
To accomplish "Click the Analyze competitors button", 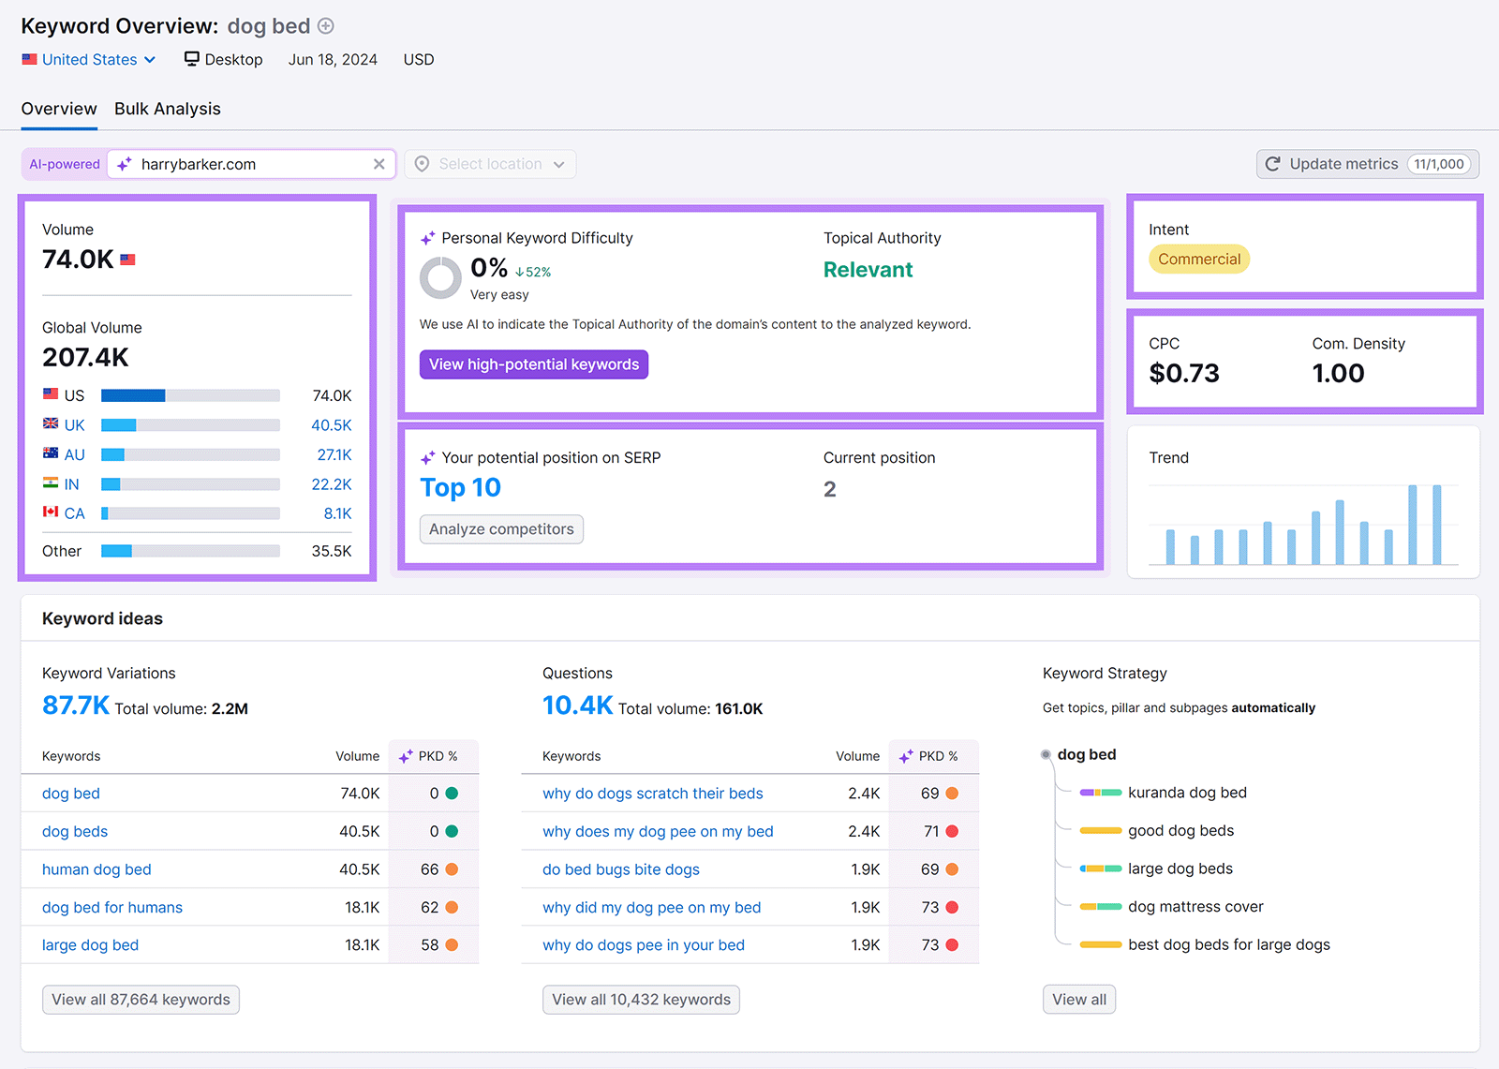I will coord(501,529).
